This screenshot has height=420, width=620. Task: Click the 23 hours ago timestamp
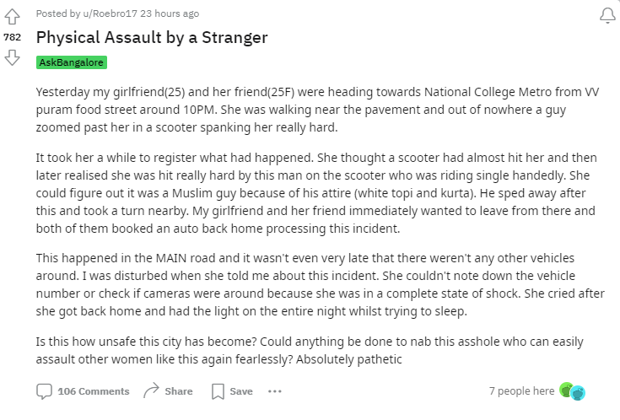(170, 13)
